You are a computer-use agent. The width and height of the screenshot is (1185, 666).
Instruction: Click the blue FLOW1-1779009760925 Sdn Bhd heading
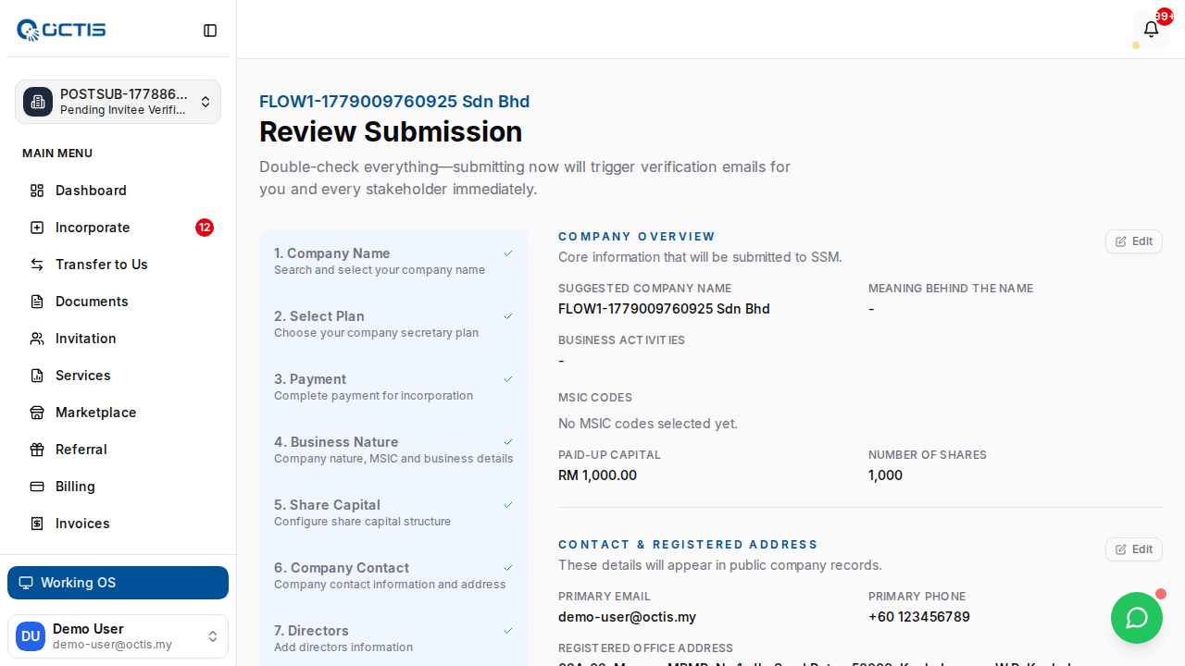pos(394,102)
